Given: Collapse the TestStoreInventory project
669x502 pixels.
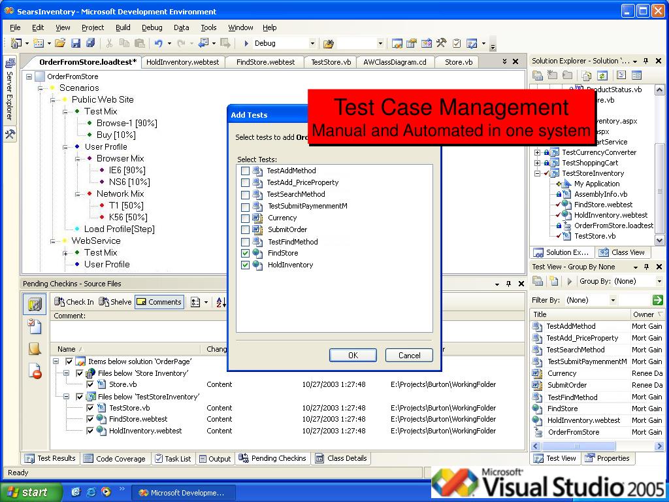Looking at the screenshot, I should pos(538,173).
